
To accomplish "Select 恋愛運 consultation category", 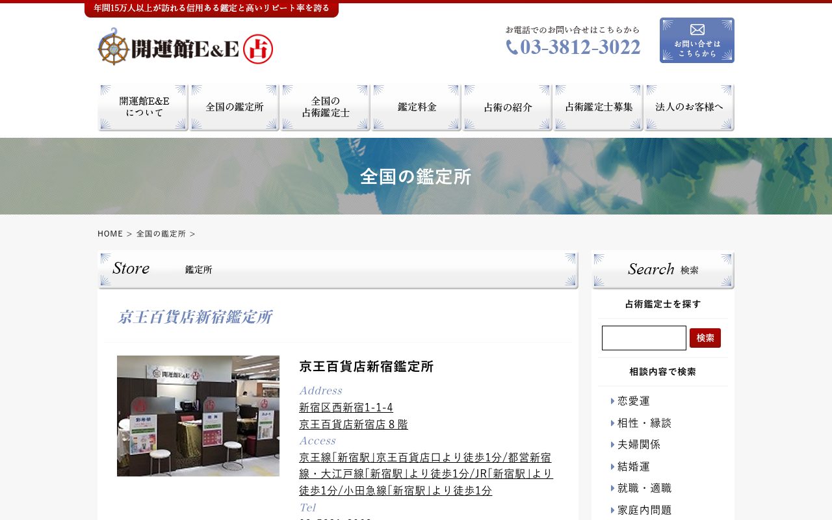I will click(x=634, y=401).
